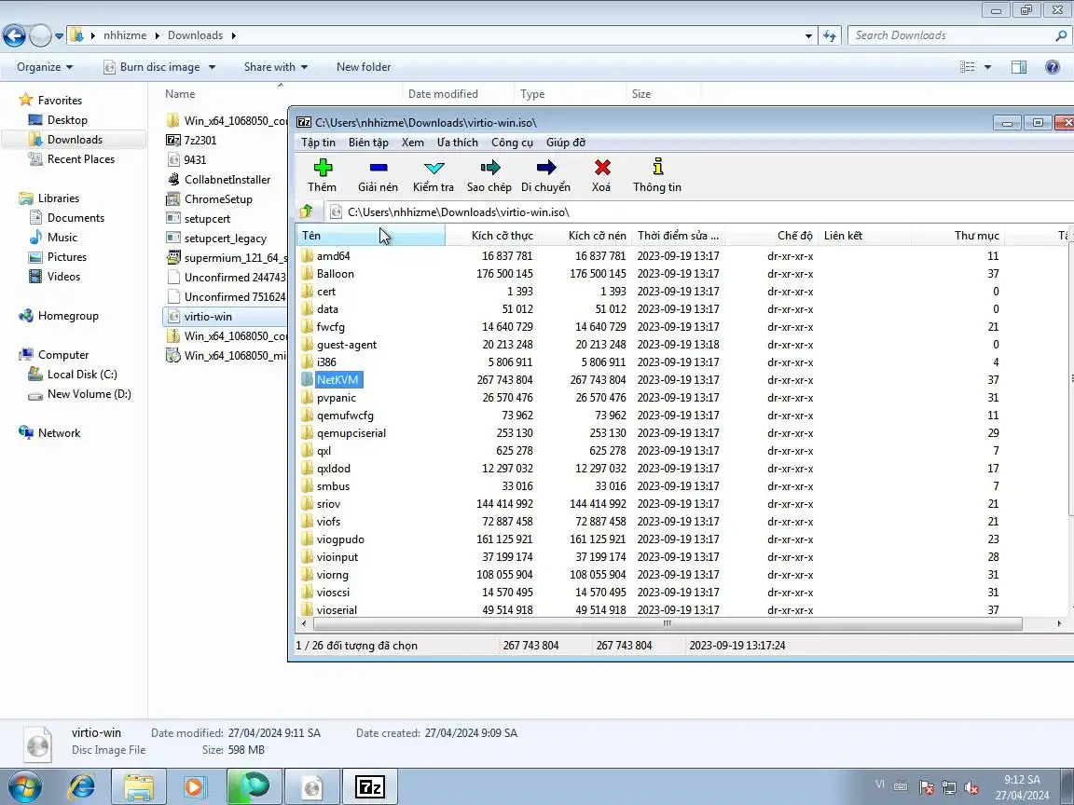The width and height of the screenshot is (1074, 805).
Task: Open the Organize dropdown
Action: tap(45, 67)
